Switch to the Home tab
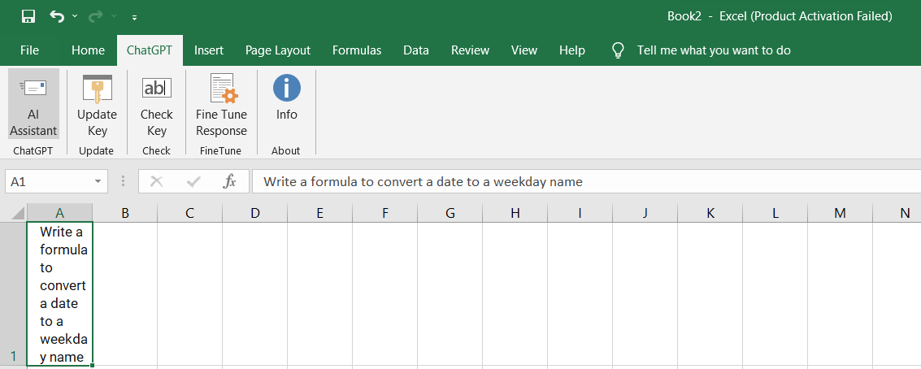 click(x=88, y=50)
